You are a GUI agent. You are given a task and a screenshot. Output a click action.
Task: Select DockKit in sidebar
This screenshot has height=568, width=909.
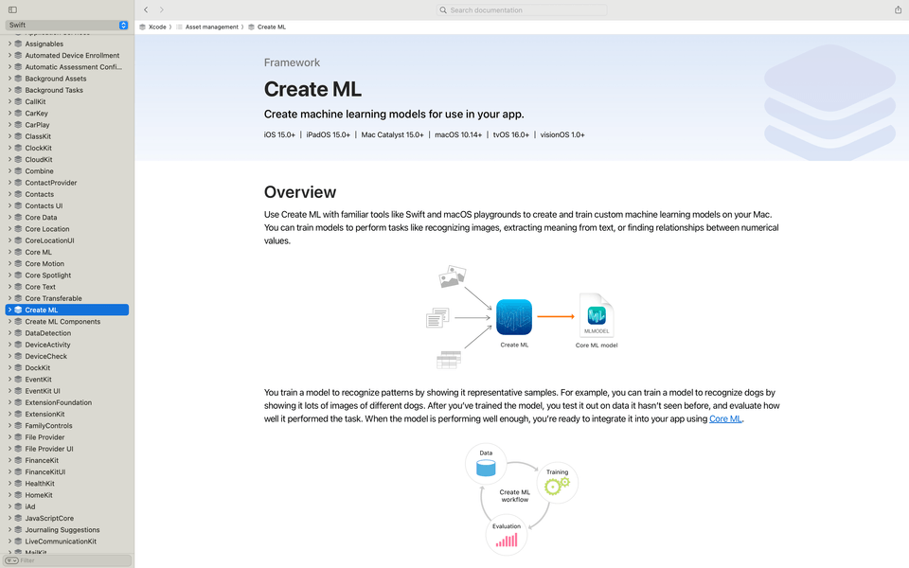tap(38, 368)
